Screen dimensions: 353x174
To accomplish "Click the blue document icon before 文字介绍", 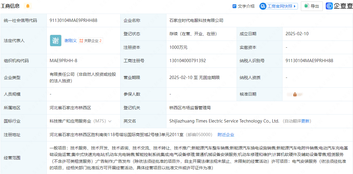I will 235,6.
